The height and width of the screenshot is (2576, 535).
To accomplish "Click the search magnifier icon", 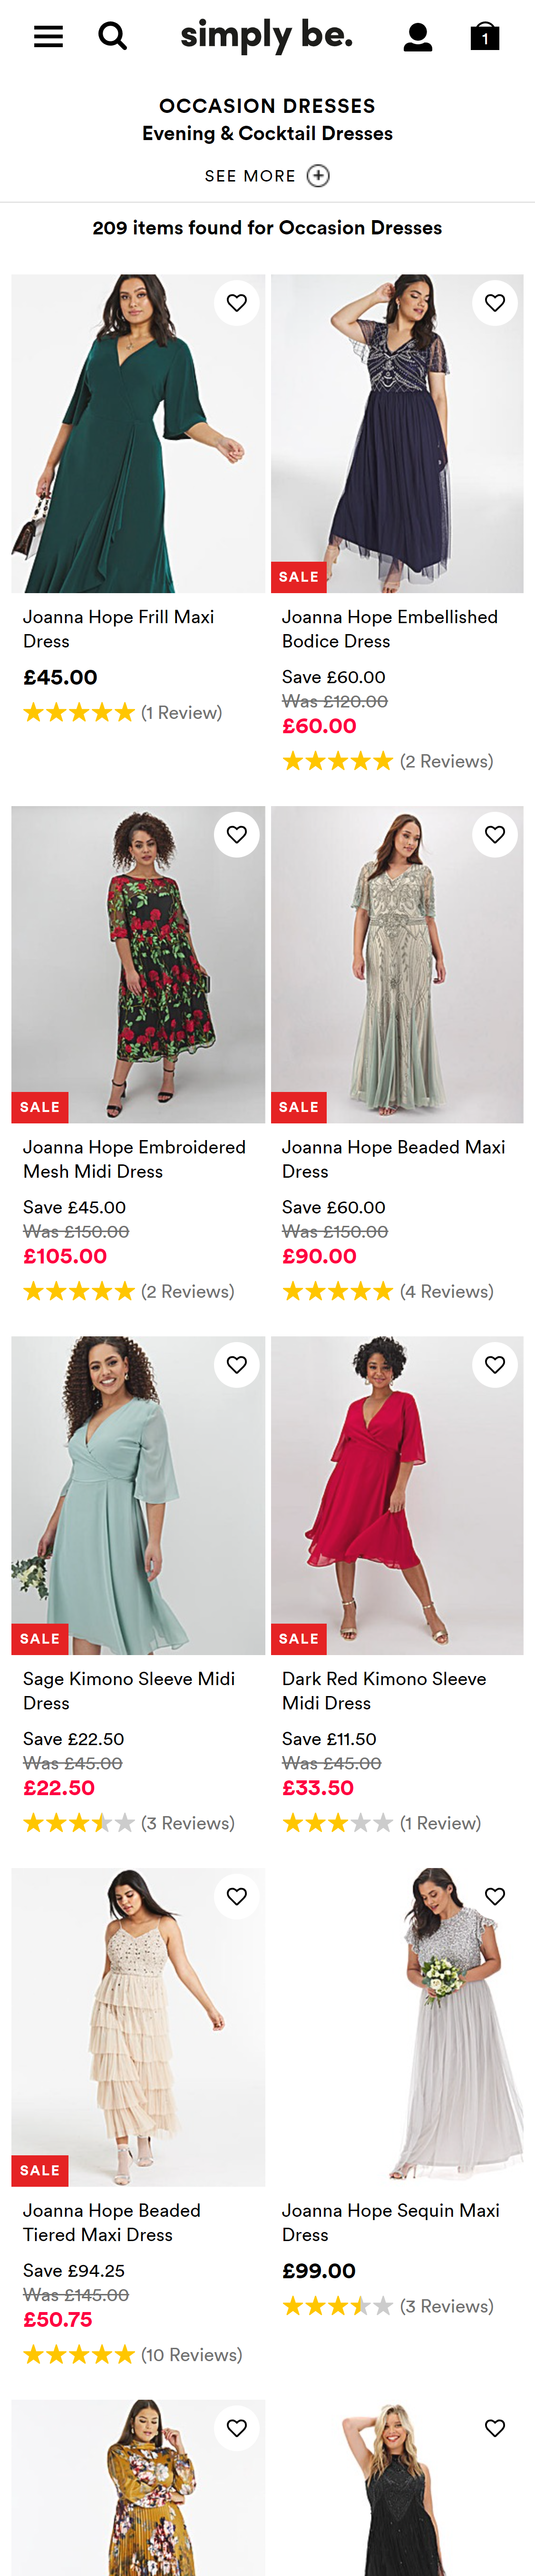I will point(113,37).
